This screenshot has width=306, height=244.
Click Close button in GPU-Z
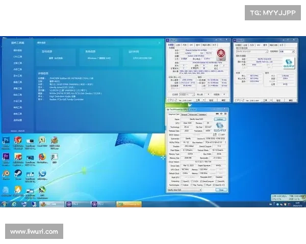point(221,190)
